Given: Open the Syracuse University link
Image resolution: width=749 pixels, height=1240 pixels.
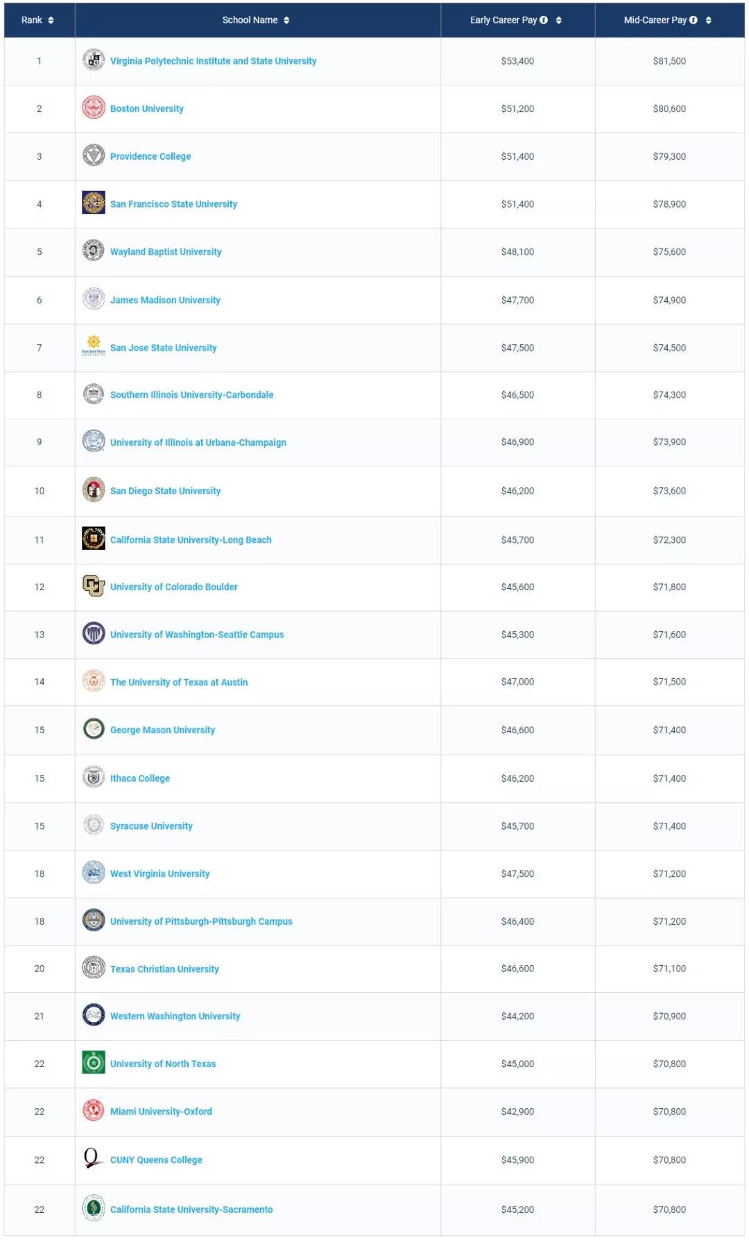Looking at the screenshot, I should click(x=151, y=826).
